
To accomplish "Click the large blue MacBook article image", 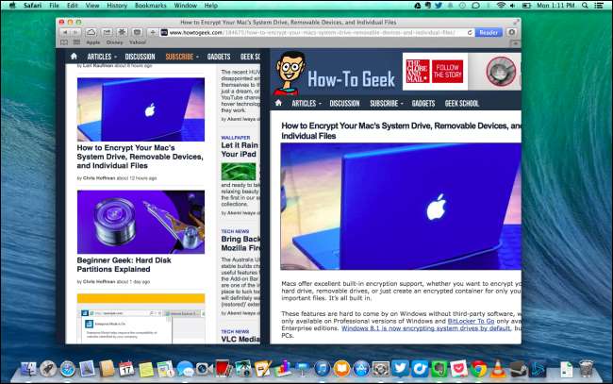I will tap(401, 207).
